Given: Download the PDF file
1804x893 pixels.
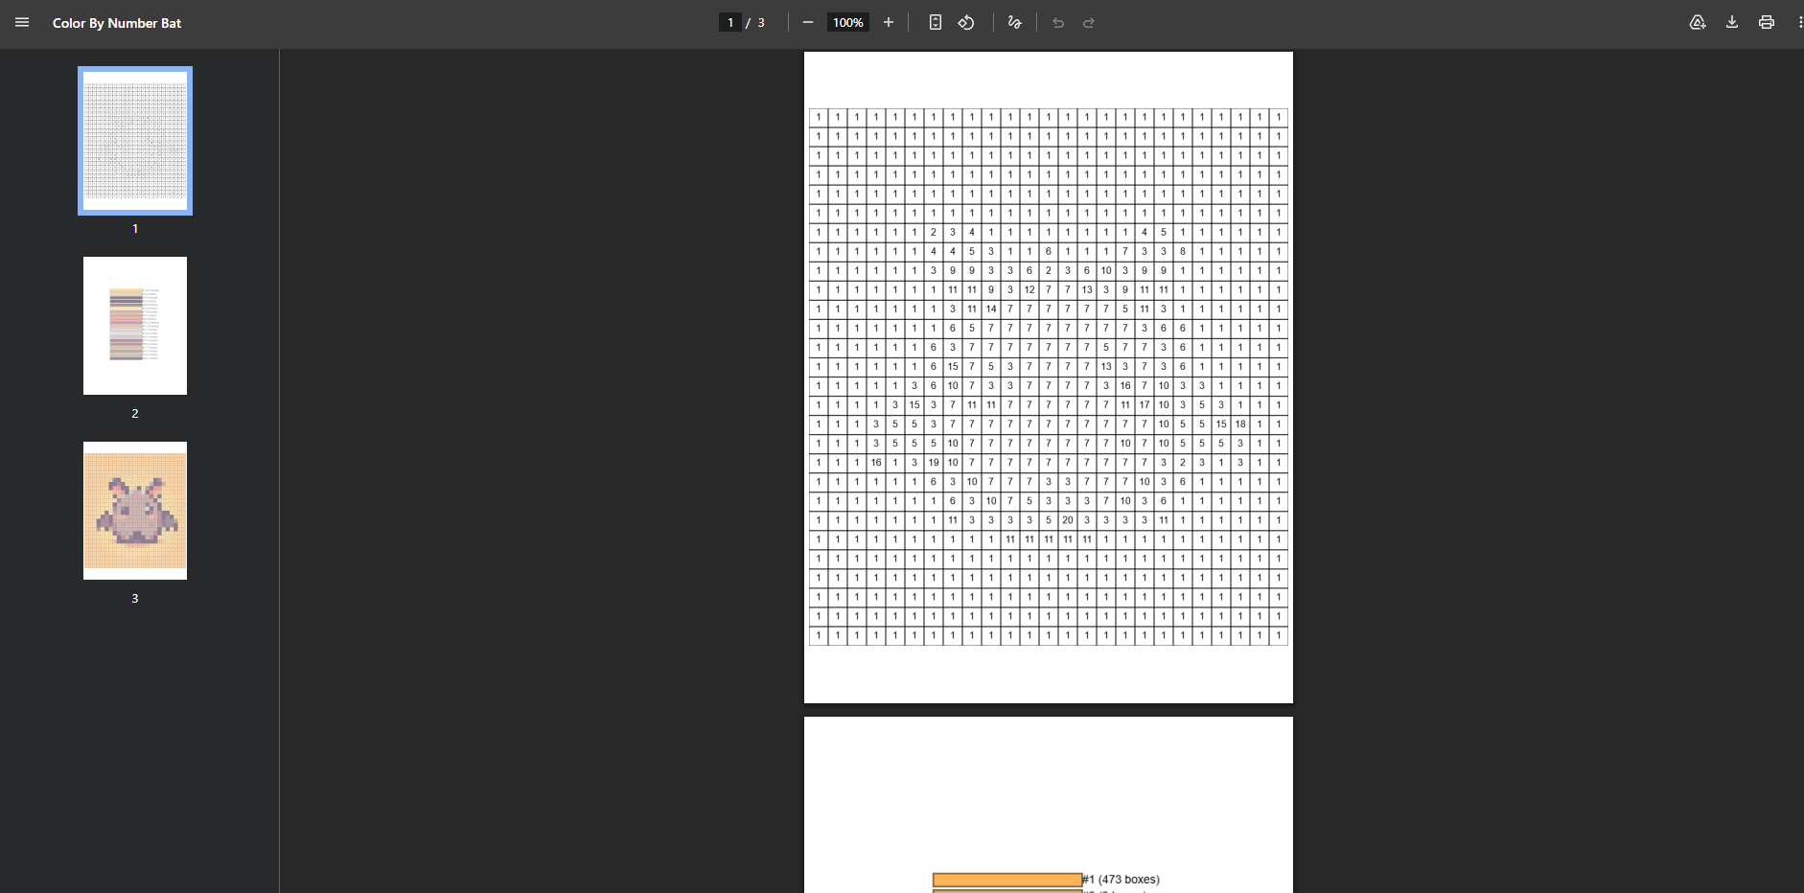Looking at the screenshot, I should 1732,23.
